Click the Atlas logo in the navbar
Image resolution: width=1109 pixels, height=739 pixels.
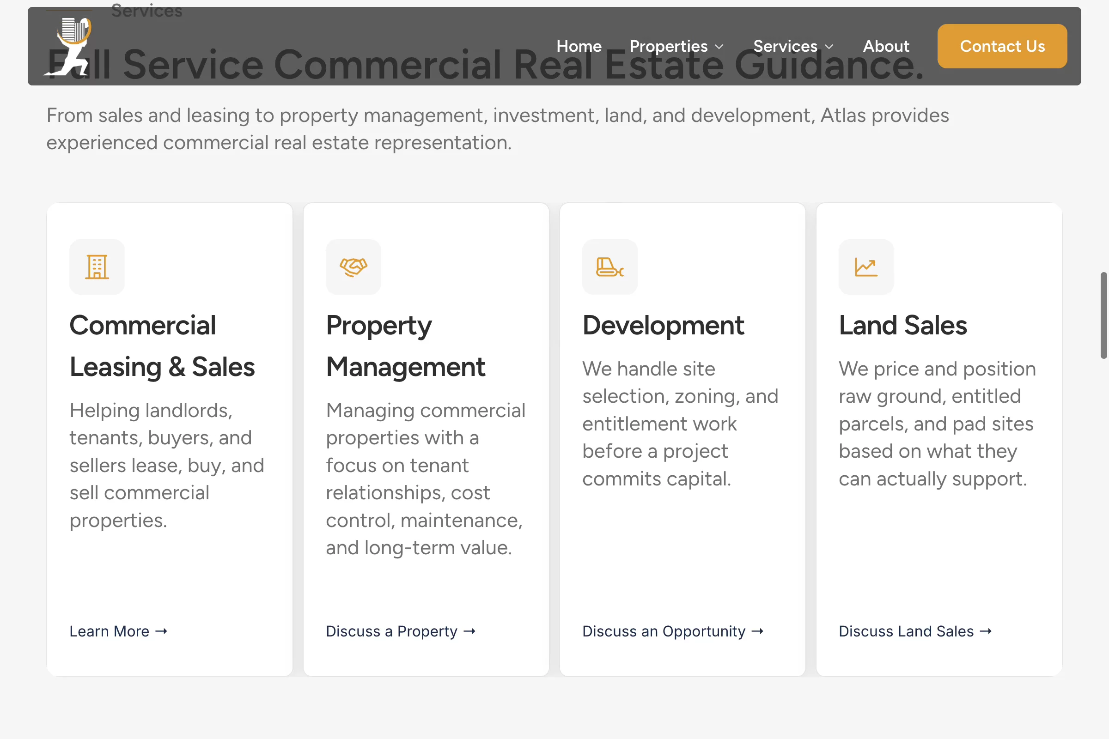pyautogui.click(x=68, y=46)
